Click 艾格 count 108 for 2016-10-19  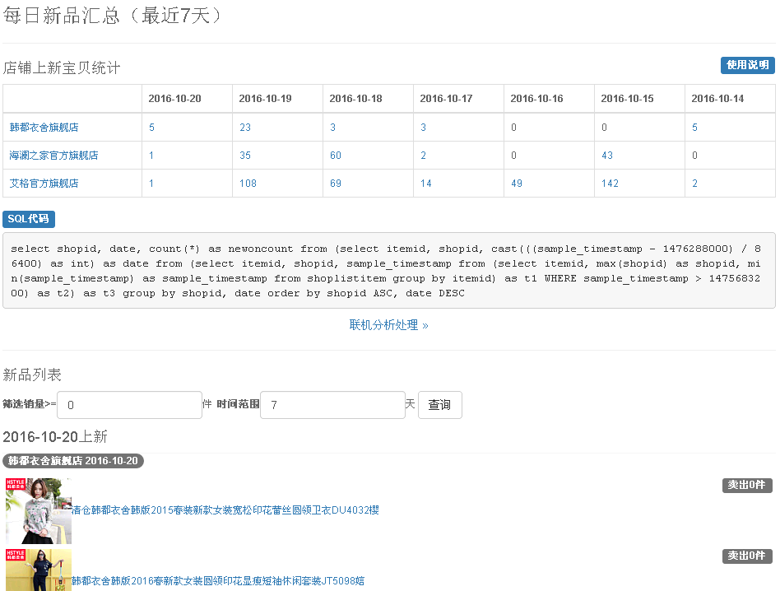click(248, 183)
